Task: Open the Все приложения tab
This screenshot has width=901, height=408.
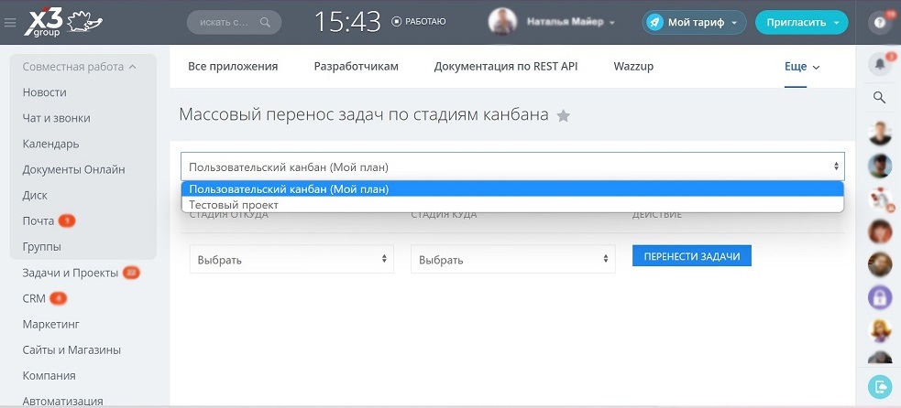Action: (233, 67)
